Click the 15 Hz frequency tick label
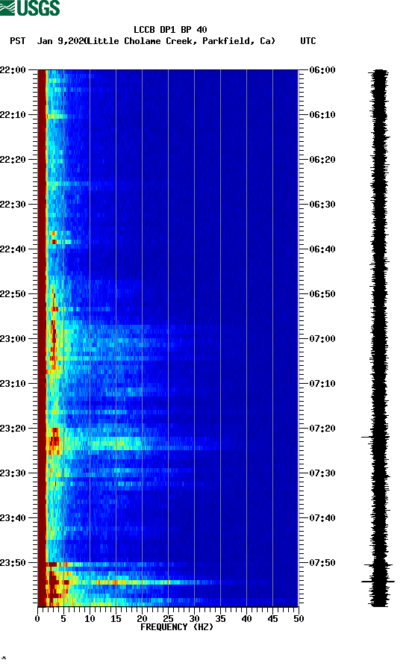This screenshot has width=412, height=666. [116, 619]
